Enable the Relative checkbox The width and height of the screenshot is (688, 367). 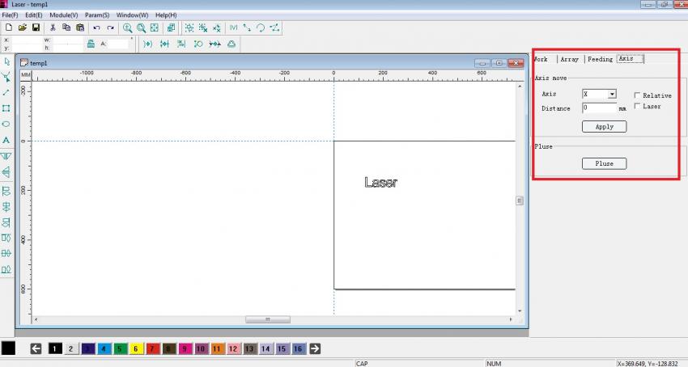click(638, 95)
